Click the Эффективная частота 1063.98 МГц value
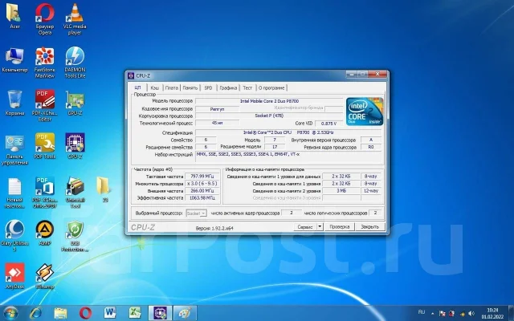Image resolution: width=514 pixels, height=321 pixels. point(202,198)
